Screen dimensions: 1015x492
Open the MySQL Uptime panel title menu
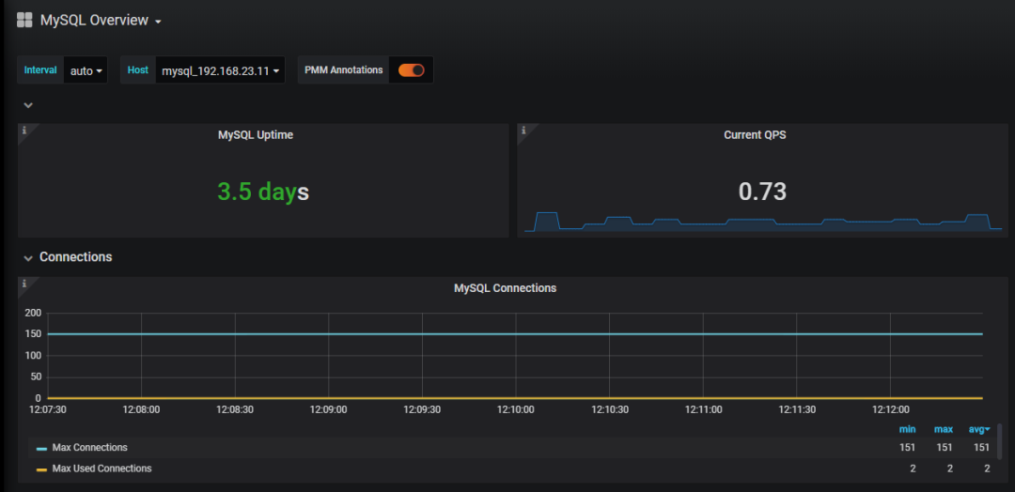[x=256, y=135]
